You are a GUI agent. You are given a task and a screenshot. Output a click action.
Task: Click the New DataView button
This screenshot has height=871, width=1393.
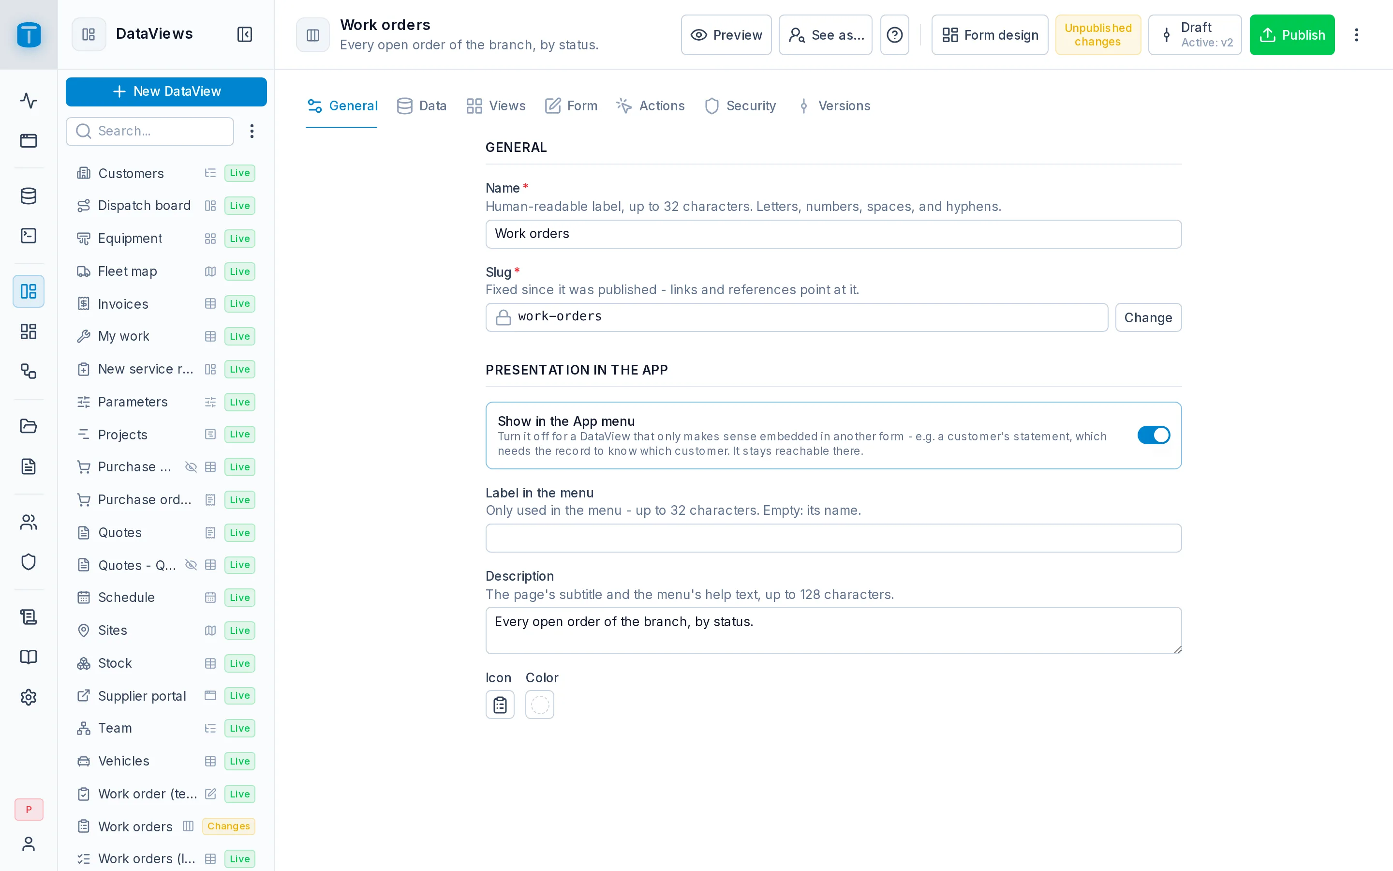click(166, 91)
